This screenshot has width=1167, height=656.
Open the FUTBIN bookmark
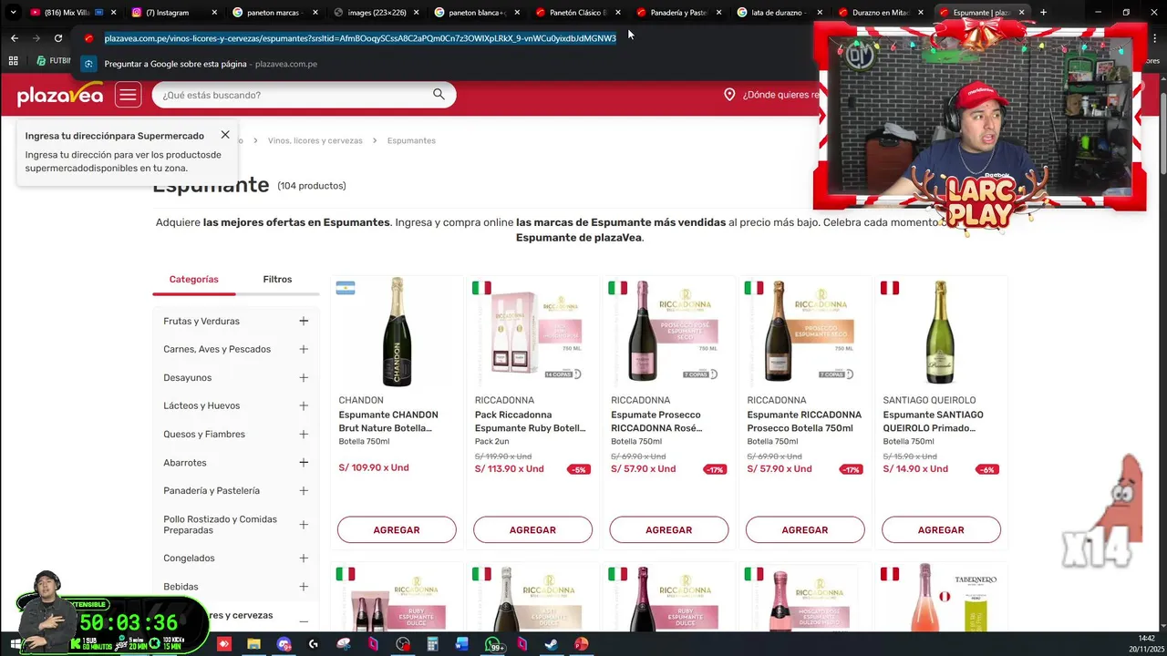[53, 61]
